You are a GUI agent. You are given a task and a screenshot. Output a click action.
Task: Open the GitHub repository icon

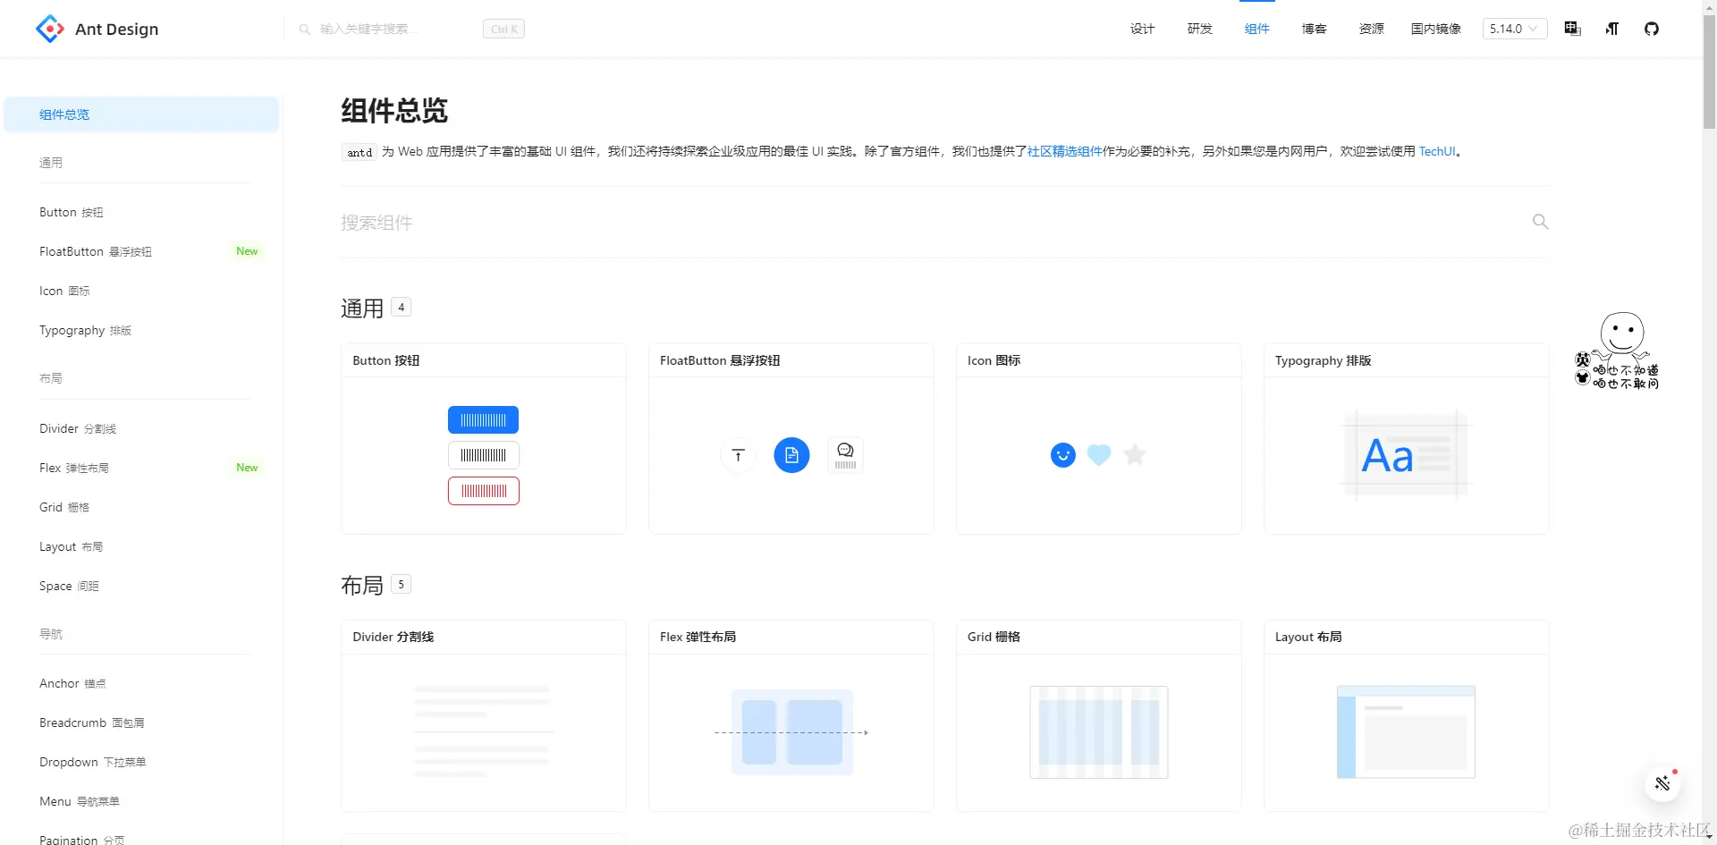pos(1652,29)
